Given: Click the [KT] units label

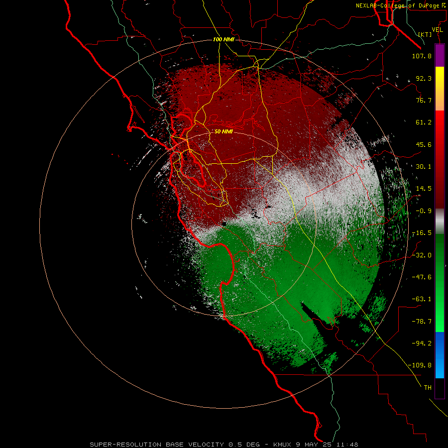Looking at the screenshot, I should 425,34.
